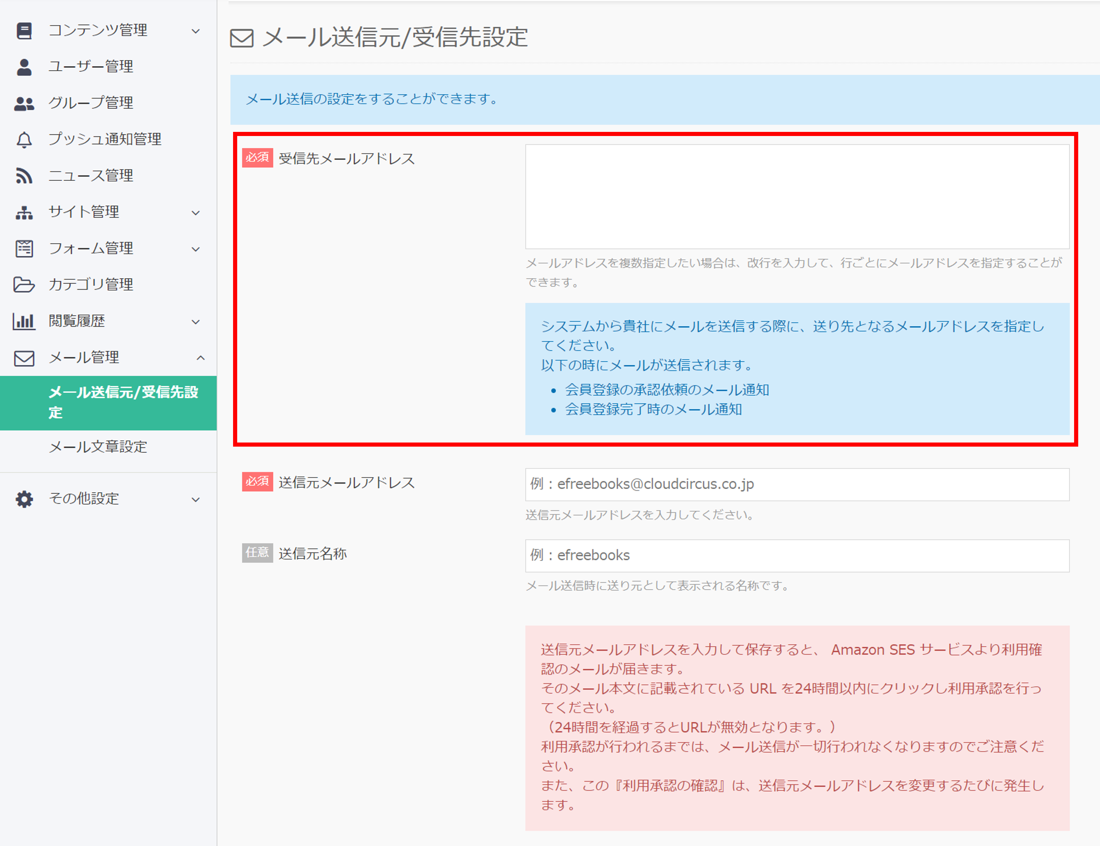The width and height of the screenshot is (1100, 846).
Task: Focus the 送信元メールアドレス input field
Action: 797,484
